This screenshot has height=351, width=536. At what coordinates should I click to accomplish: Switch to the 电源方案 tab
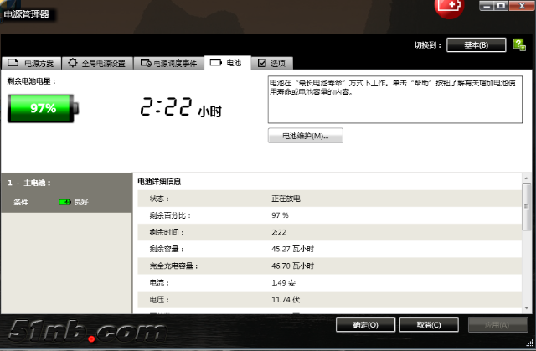coord(31,63)
